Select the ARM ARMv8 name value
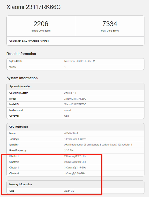Image resolution: width=149 pixels, height=197 pixels. point(71,133)
